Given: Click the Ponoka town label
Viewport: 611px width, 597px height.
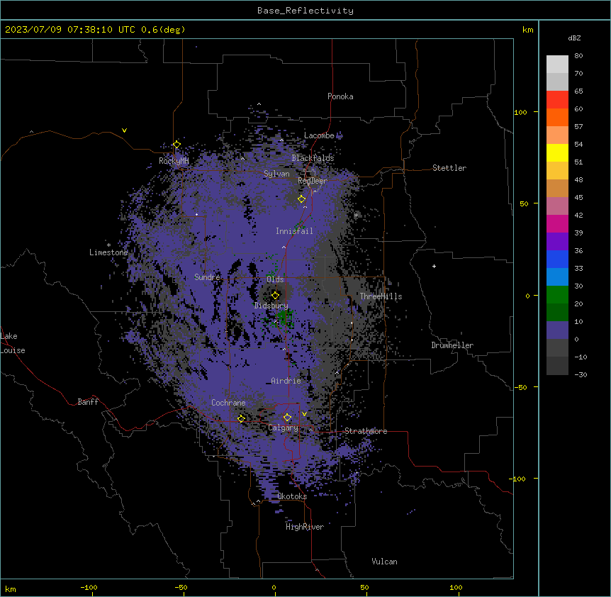Looking at the screenshot, I should click(340, 96).
